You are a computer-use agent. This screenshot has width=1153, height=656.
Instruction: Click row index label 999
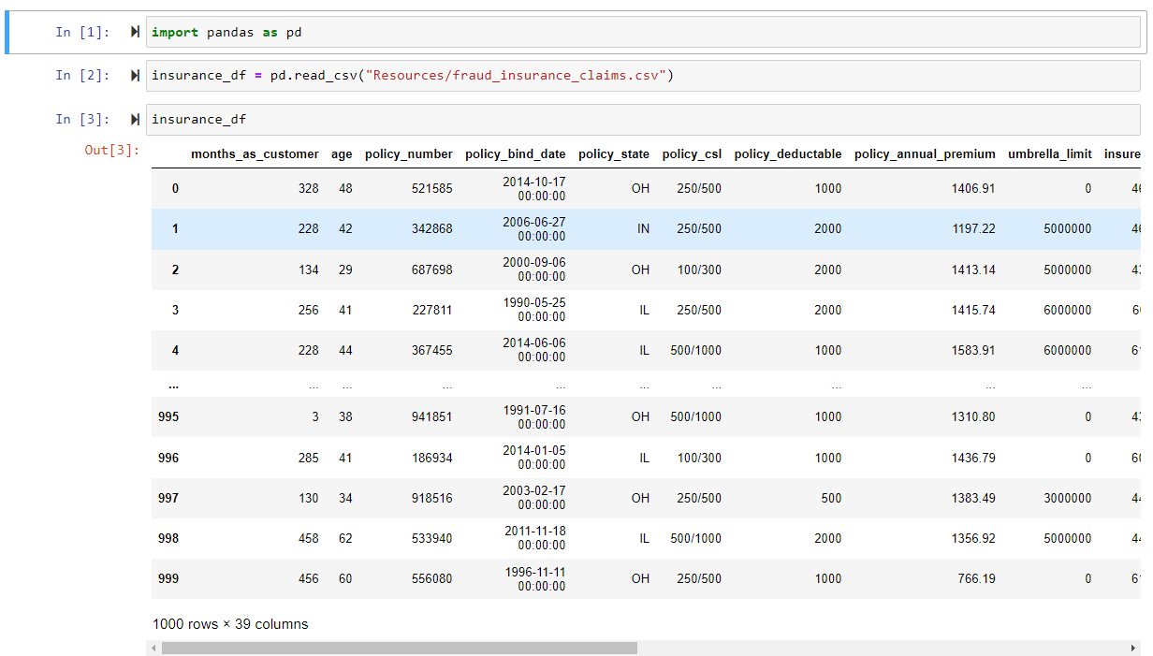tap(168, 578)
